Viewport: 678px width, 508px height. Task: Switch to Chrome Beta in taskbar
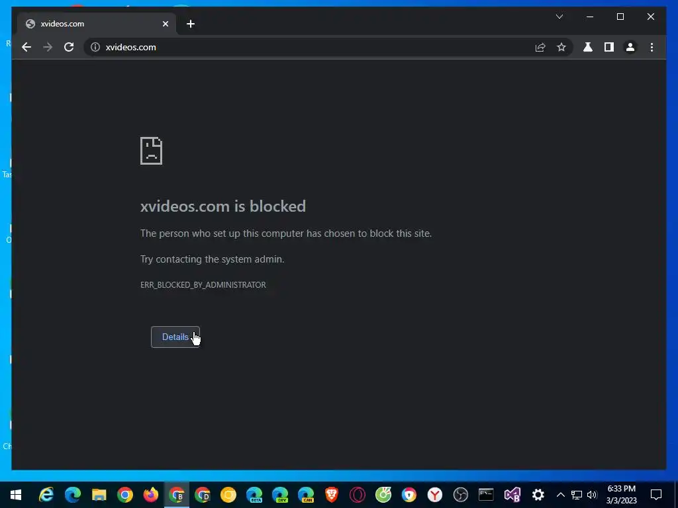tap(176, 495)
